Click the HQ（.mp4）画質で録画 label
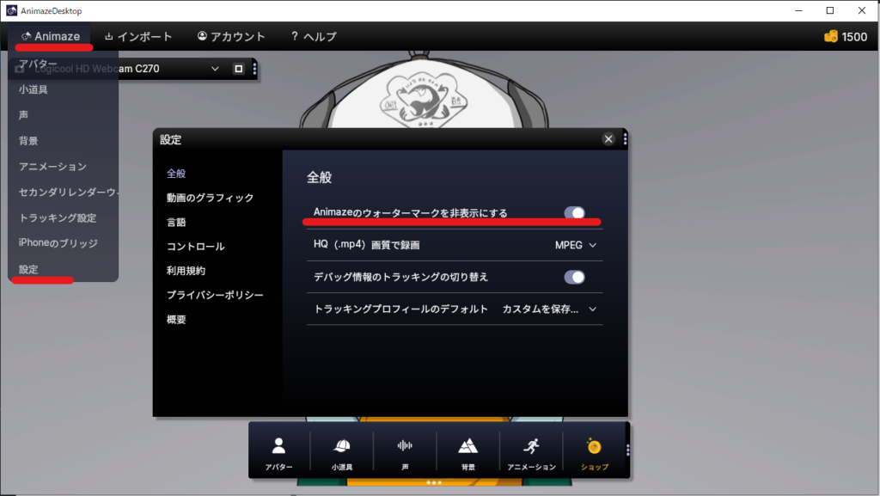 (366, 245)
